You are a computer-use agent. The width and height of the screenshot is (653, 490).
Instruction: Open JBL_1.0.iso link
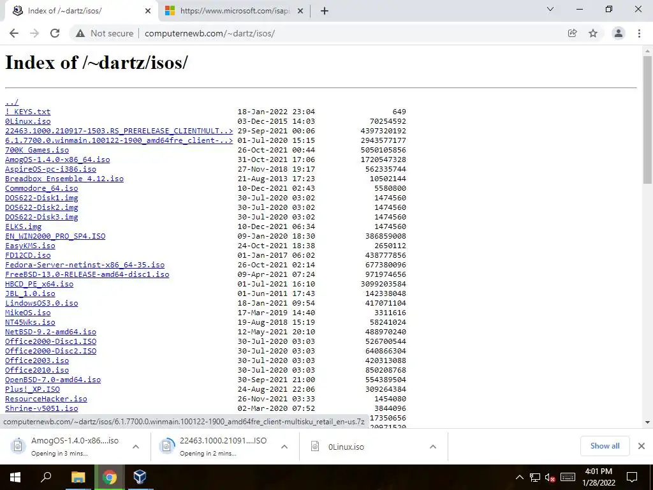click(30, 293)
